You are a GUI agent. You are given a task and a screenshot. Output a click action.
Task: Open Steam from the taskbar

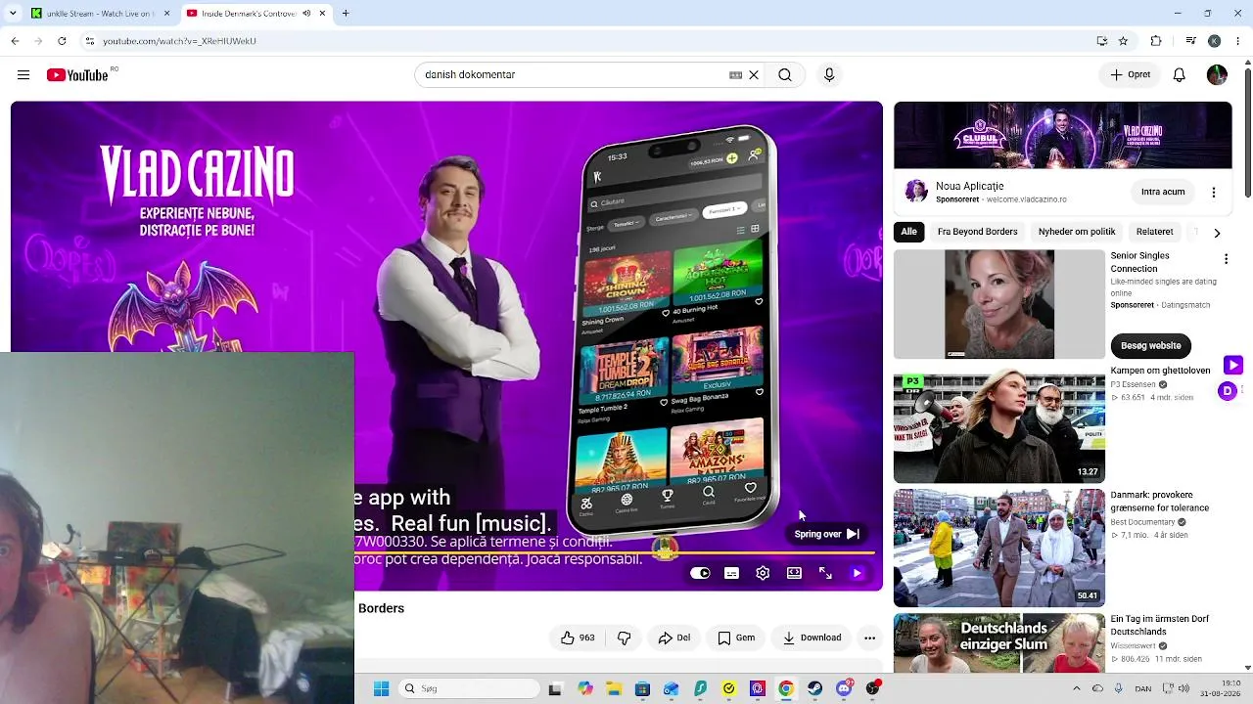[x=814, y=688]
